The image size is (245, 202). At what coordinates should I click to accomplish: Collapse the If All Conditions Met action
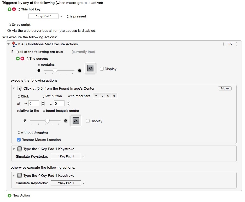pyautogui.click(x=9, y=44)
